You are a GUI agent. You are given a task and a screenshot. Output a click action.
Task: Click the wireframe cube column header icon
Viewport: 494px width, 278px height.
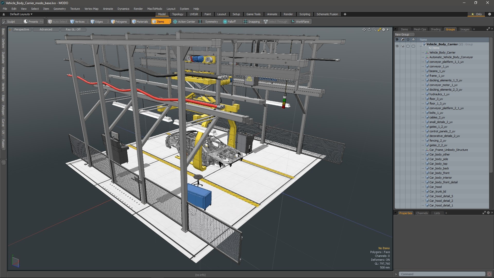coord(408,40)
